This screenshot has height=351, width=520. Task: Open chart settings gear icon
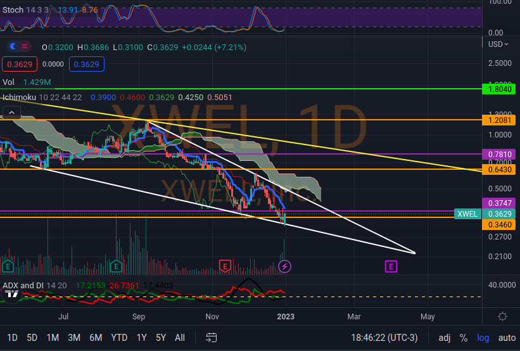[x=502, y=317]
